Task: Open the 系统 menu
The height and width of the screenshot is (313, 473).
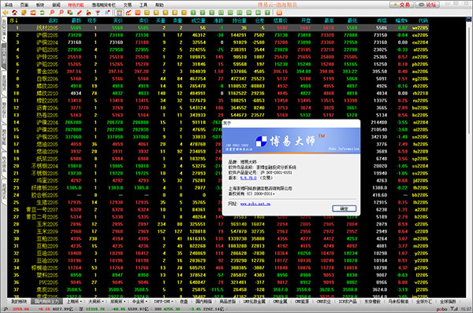Action: (x=9, y=5)
